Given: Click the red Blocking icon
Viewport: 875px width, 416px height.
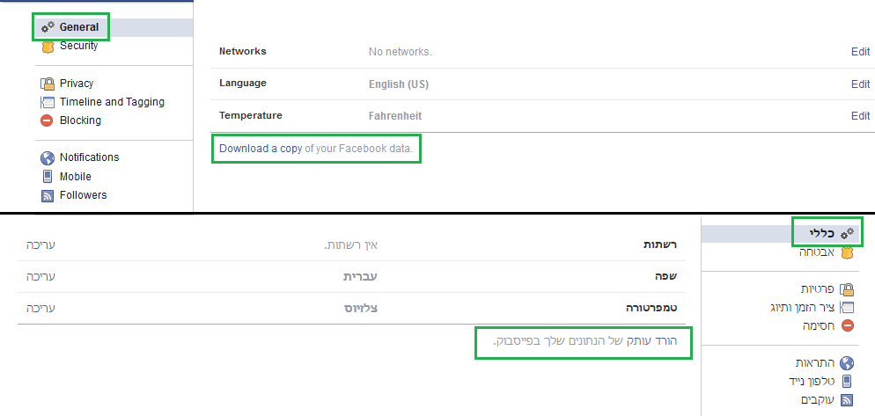Looking at the screenshot, I should (48, 120).
